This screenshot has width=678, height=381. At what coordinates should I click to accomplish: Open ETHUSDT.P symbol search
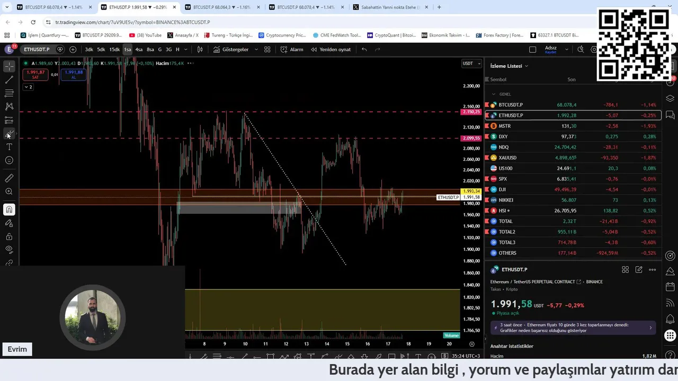(x=37, y=49)
